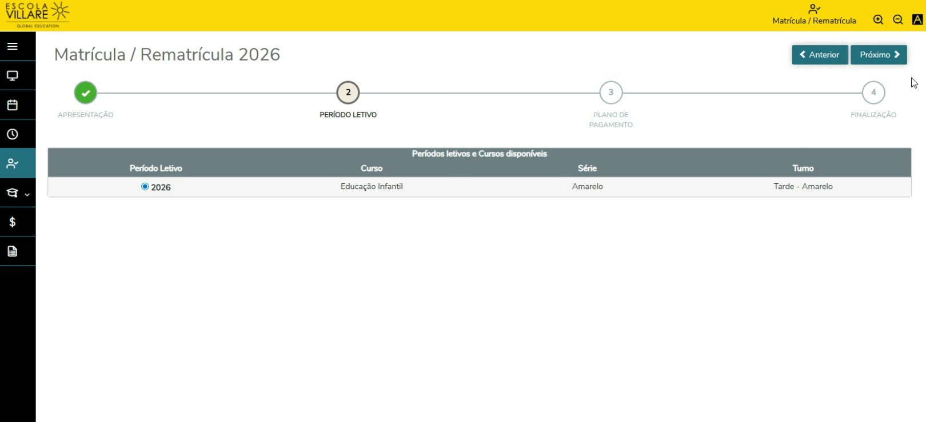
Task: Click the monitor icon in sidebar
Action: coord(13,76)
